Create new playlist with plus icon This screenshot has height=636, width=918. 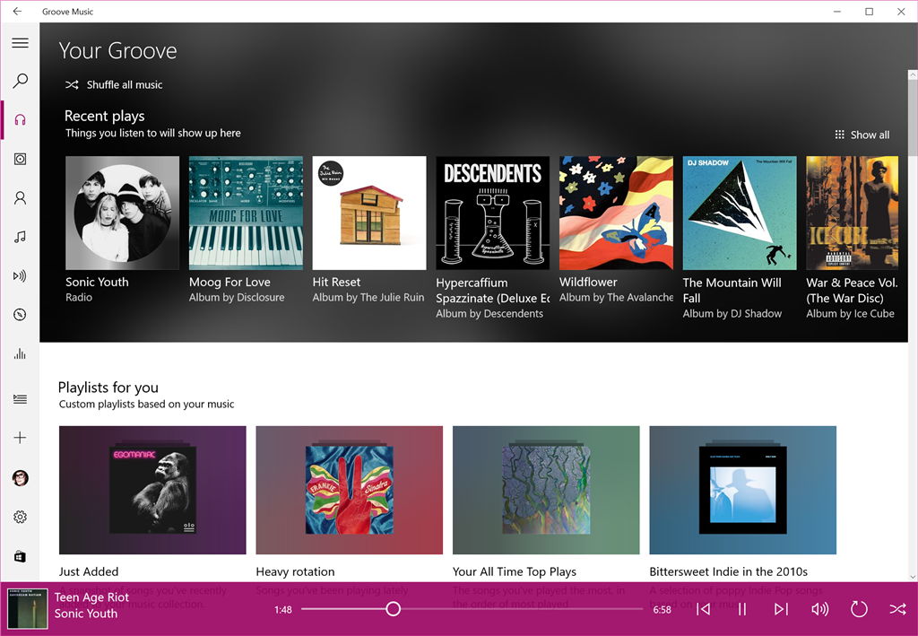click(20, 438)
